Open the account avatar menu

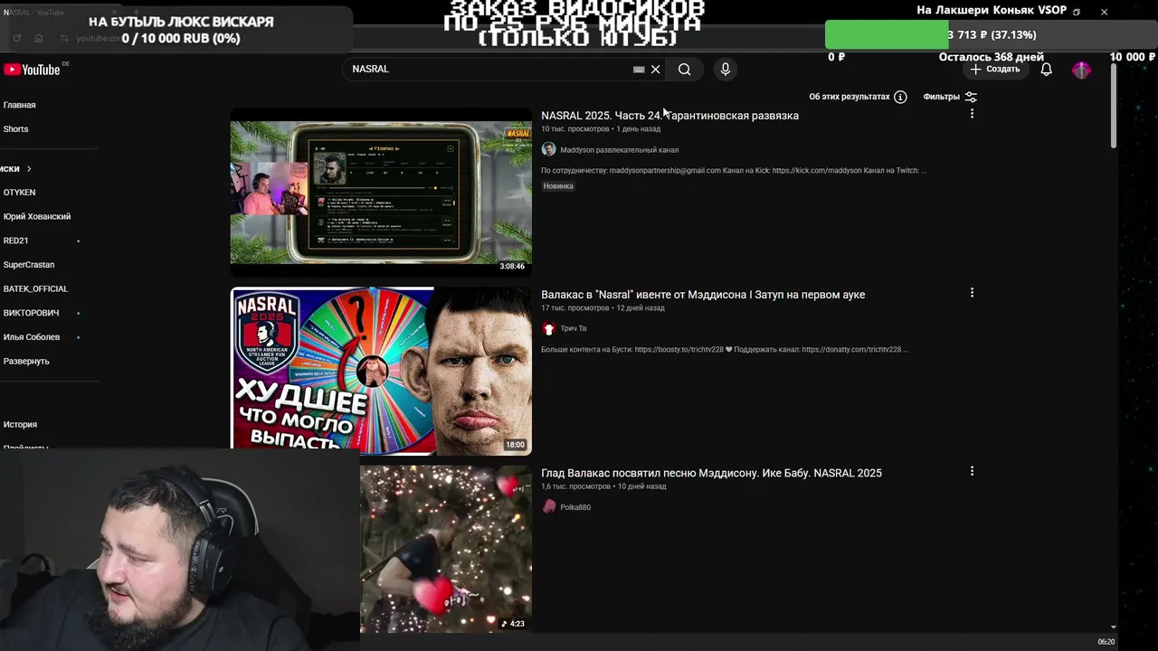pyautogui.click(x=1081, y=70)
